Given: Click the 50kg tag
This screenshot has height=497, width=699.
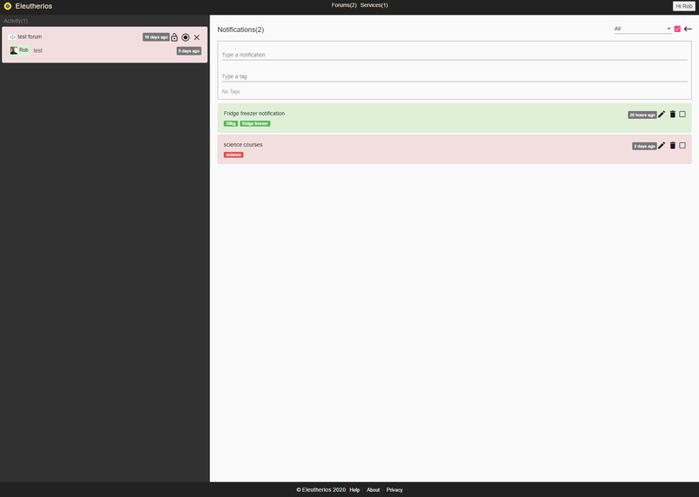Looking at the screenshot, I should pos(230,123).
